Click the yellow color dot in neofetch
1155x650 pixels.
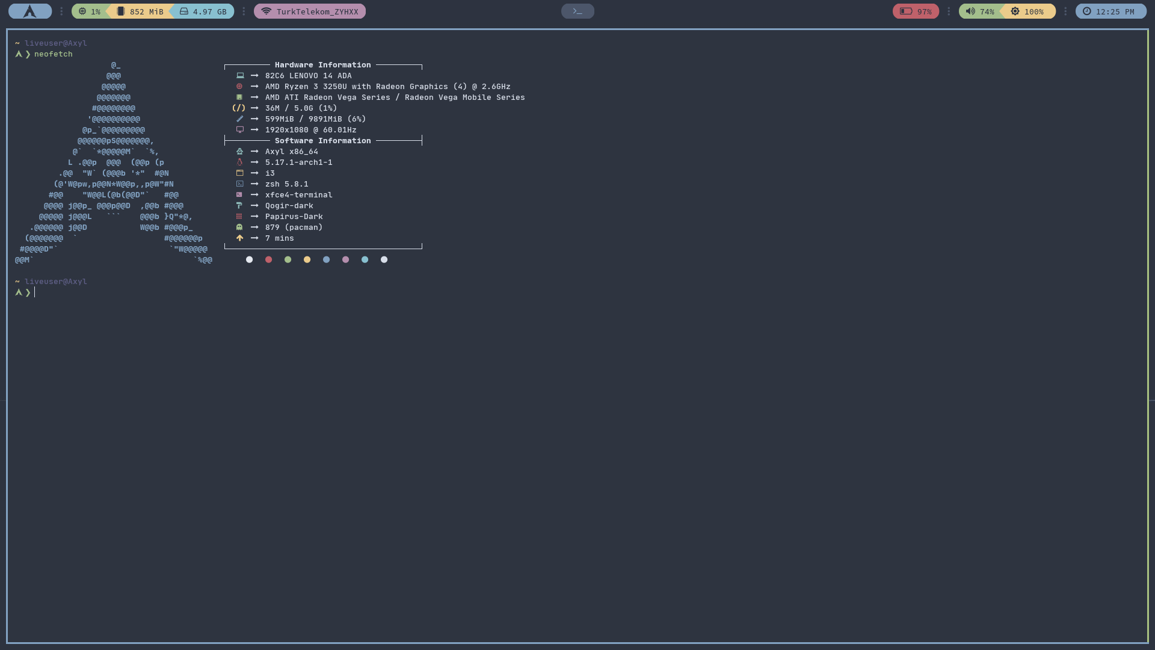coord(307,260)
